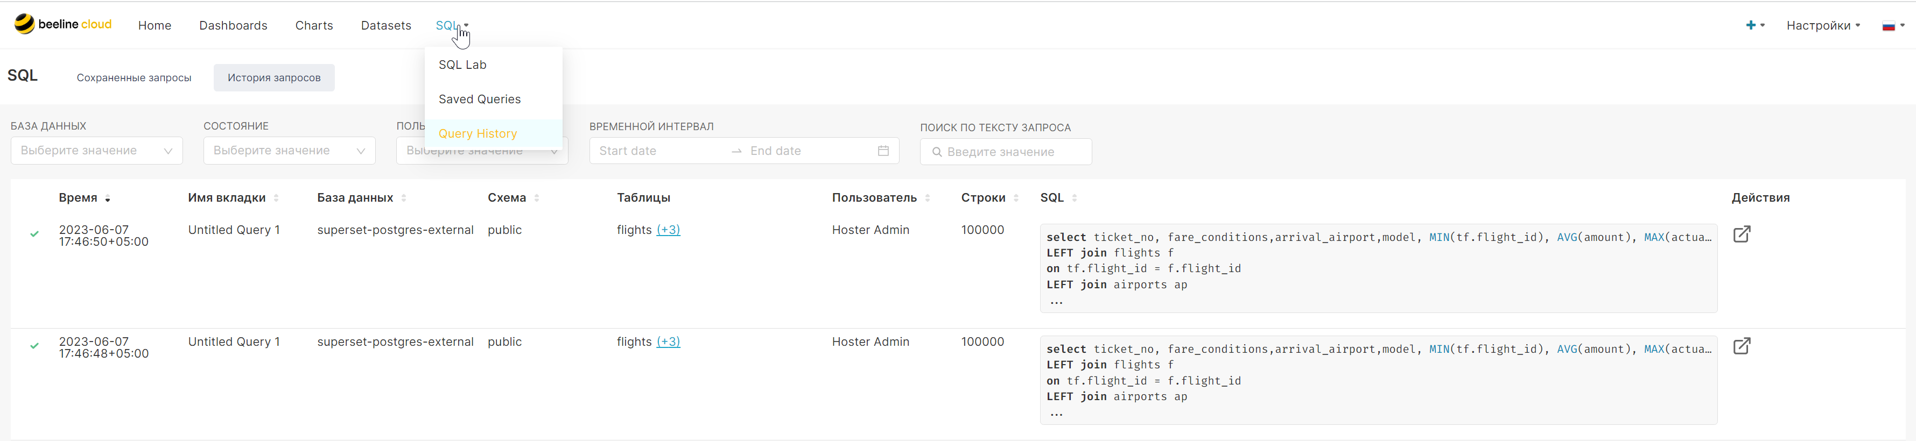Click Hoster Admin in first row
Image resolution: width=1916 pixels, height=441 pixels.
871,230
